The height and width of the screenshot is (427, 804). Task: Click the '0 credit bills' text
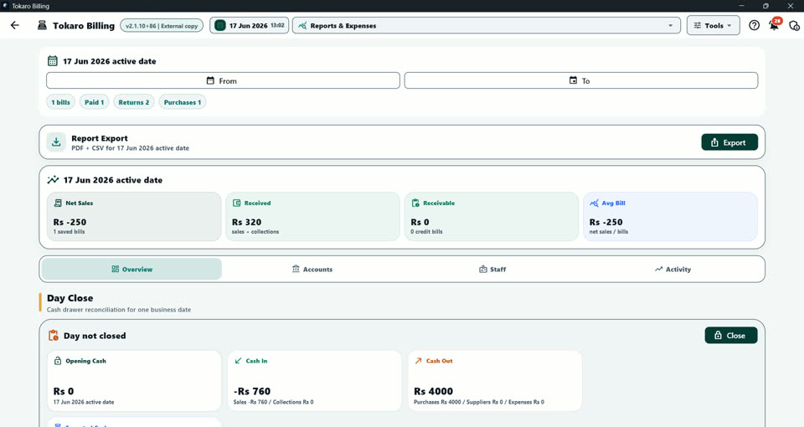tap(426, 232)
